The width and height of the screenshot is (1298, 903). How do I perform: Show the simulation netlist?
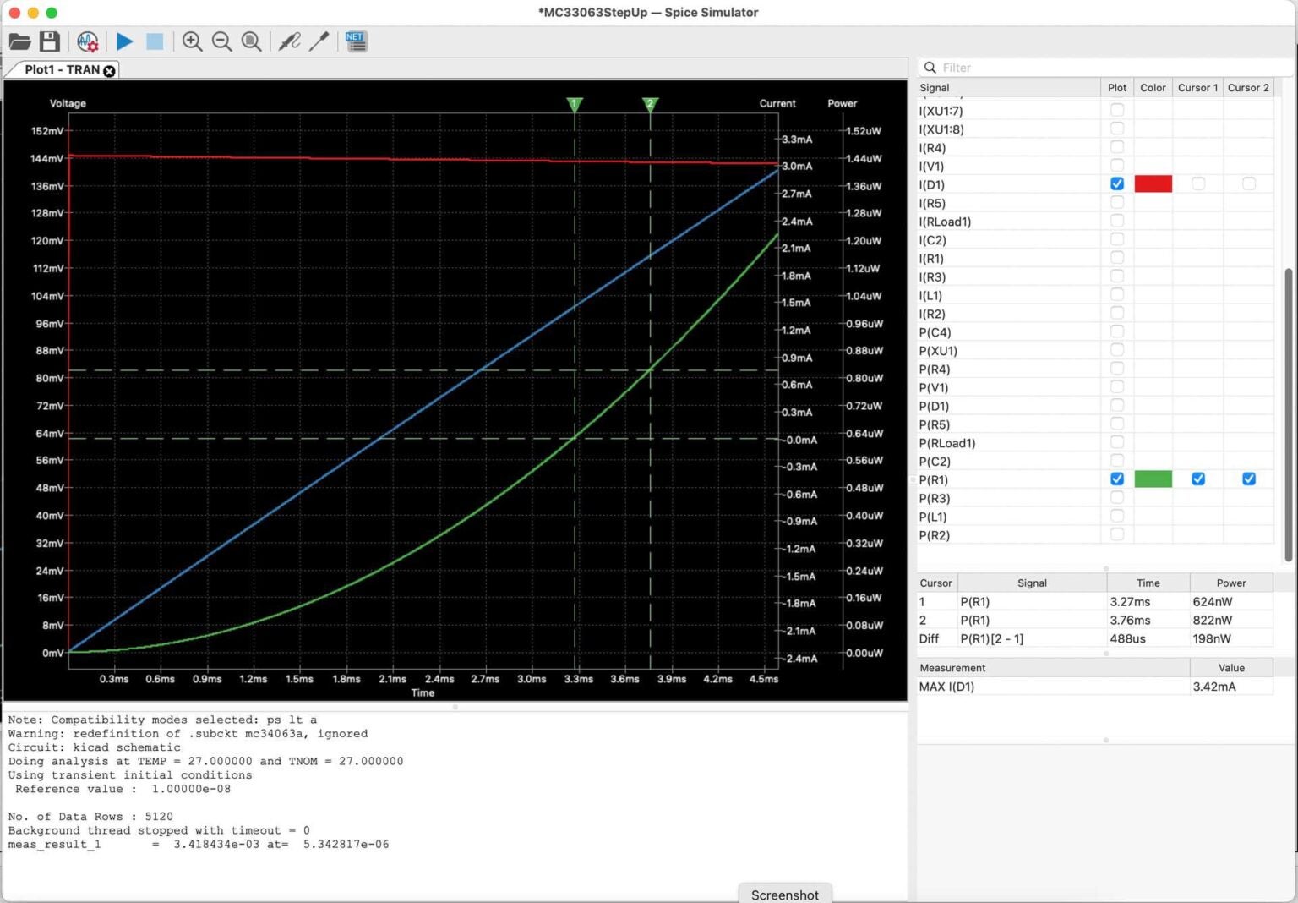(356, 41)
